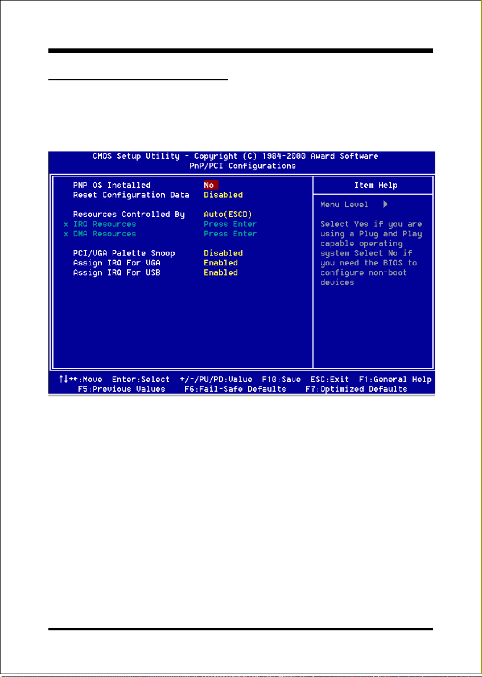
Task: Click the 'Select Yes if you are' help text
Action: click(x=371, y=224)
